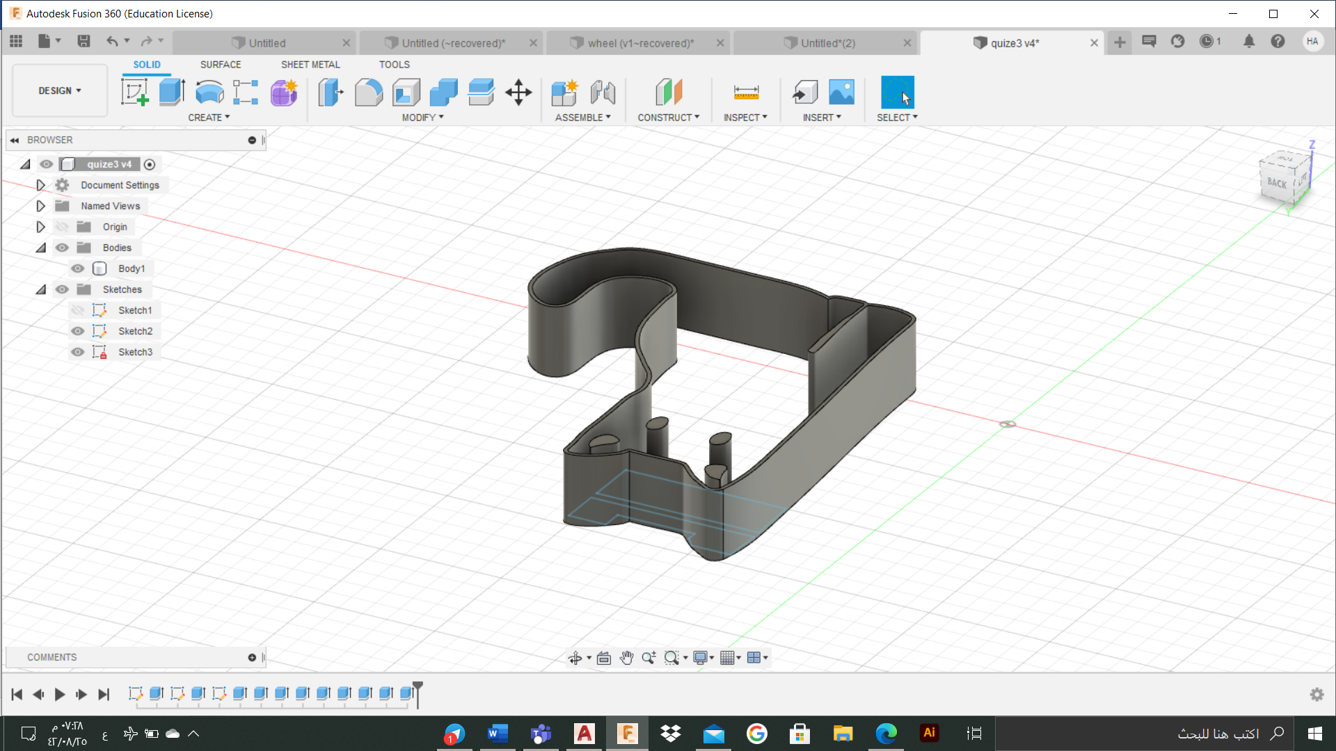
Task: Open timeline settings gear
Action: pyautogui.click(x=1317, y=694)
